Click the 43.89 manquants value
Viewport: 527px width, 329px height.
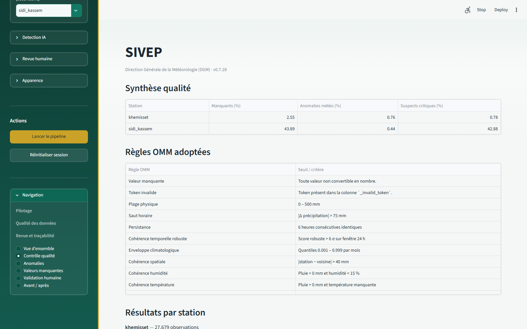[x=253, y=129]
